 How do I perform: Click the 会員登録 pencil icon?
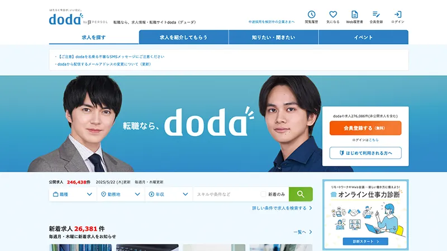click(x=376, y=15)
